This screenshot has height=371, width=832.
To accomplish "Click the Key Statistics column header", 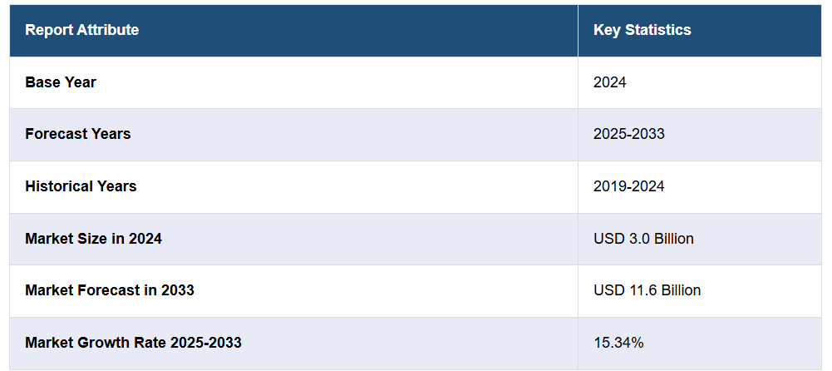I will (642, 30).
